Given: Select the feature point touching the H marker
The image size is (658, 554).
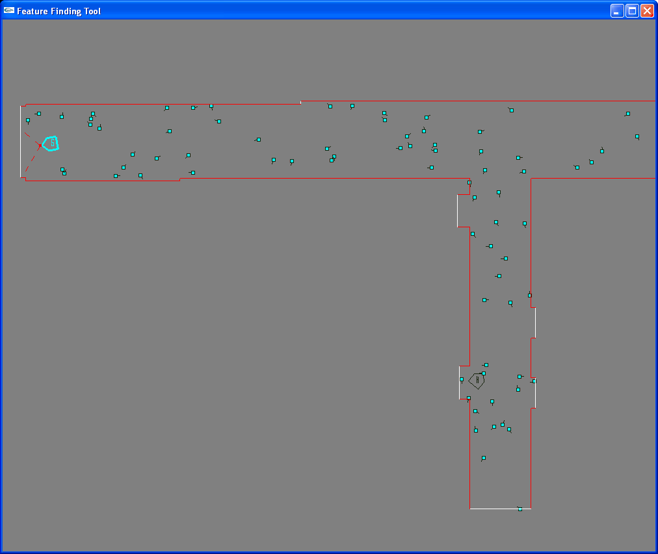Looking at the screenshot, I should (x=484, y=373).
